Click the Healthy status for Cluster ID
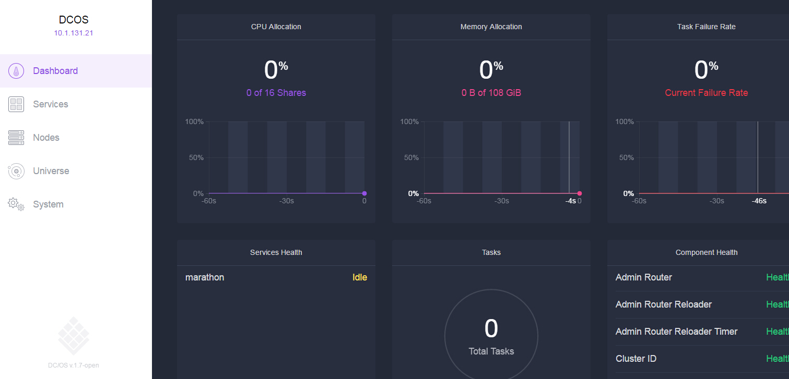Viewport: 789px width, 379px height. [x=778, y=359]
